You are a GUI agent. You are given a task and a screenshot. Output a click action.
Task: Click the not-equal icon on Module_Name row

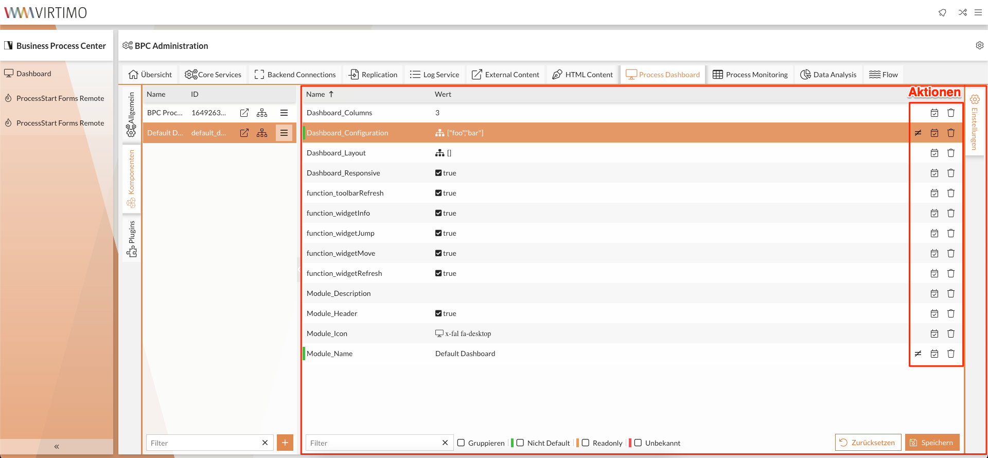[918, 354]
